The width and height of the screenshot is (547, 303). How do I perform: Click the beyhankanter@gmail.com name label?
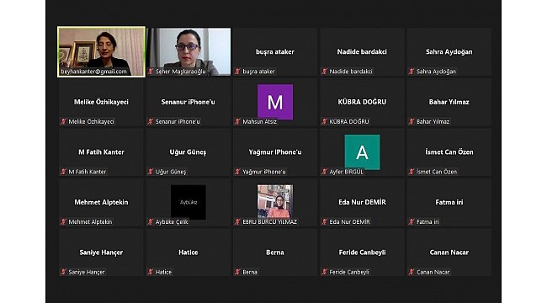pos(93,72)
